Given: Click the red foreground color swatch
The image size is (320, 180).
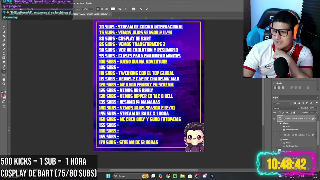Looking at the screenshot, I should [3, 95].
